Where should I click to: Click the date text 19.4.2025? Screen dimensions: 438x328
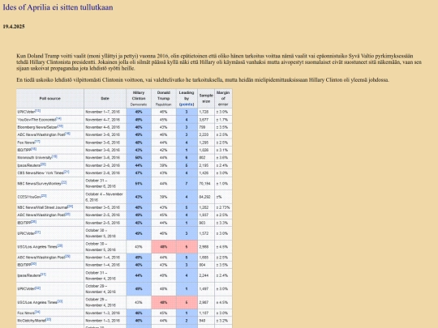(x=14, y=27)
